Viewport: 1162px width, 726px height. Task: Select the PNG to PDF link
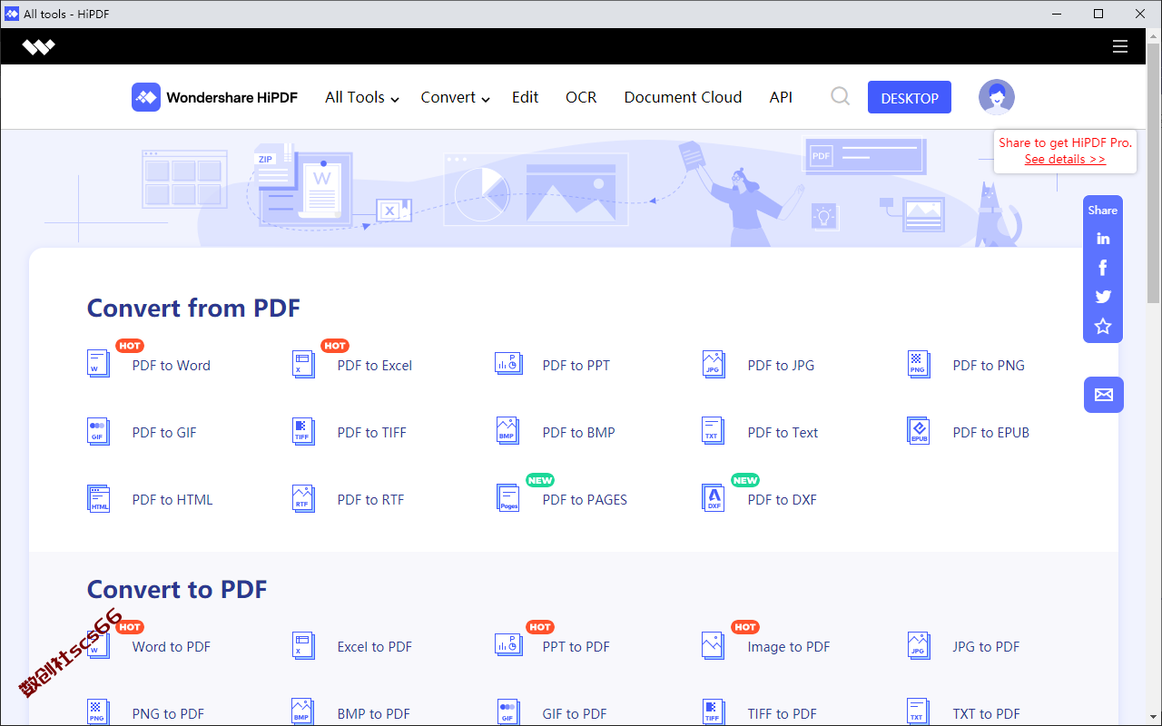pyautogui.click(x=168, y=713)
